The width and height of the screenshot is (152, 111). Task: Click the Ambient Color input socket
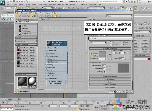coord(47,48)
